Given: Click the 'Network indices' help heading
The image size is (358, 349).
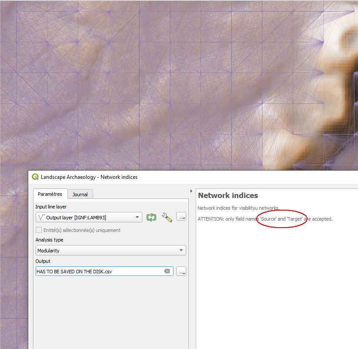Looking at the screenshot, I should tap(228, 195).
